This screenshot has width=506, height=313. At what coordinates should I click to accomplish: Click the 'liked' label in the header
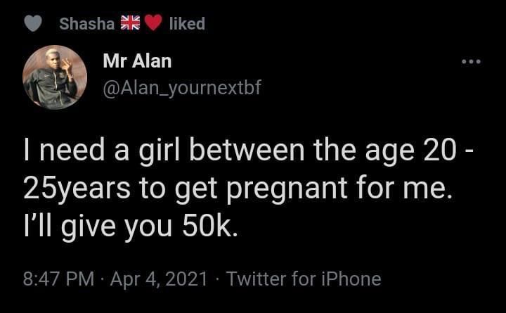coord(187,23)
